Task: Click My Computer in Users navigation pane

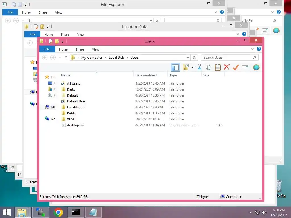Action: (x=50, y=107)
